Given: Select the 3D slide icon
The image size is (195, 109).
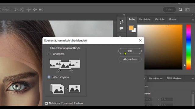Looking at the screenshot, I should [x=35, y=9].
